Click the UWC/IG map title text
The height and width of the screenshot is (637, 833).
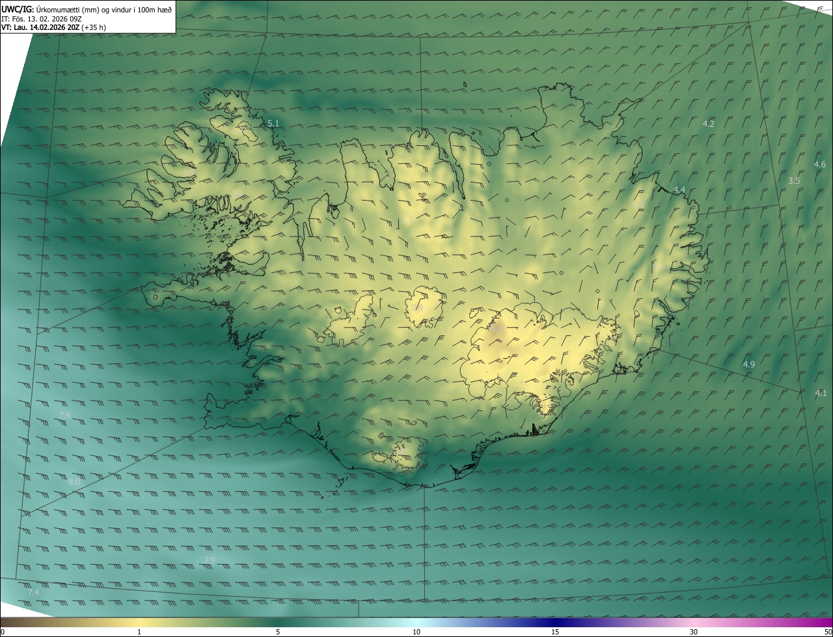pos(87,8)
